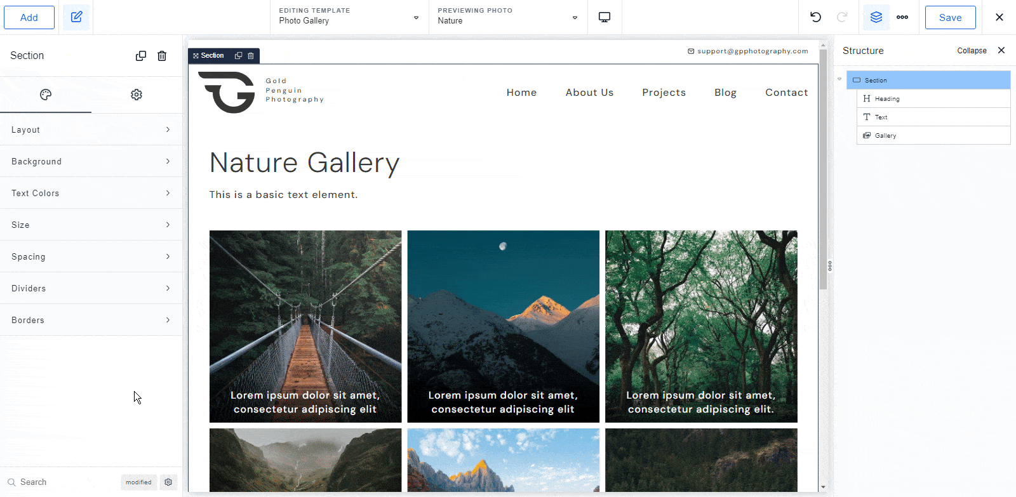
Task: Expand the Spacing settings group
Action: [x=91, y=256]
